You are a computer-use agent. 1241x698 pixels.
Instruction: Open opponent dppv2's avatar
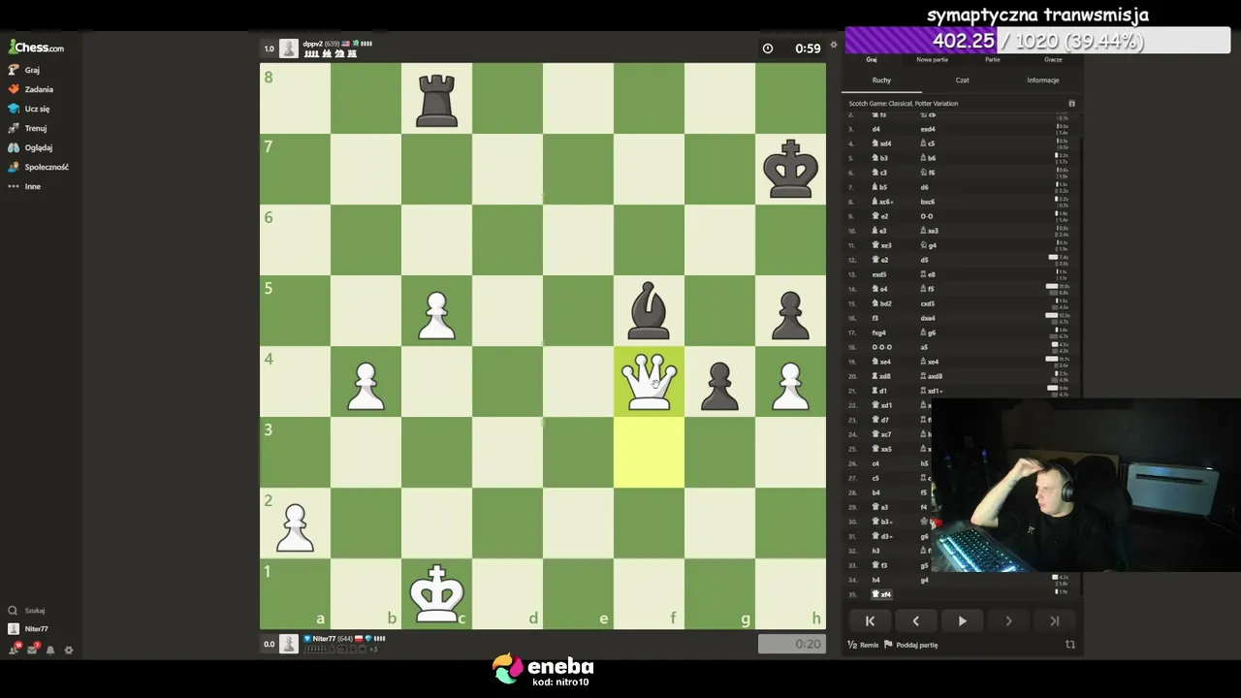pyautogui.click(x=289, y=48)
